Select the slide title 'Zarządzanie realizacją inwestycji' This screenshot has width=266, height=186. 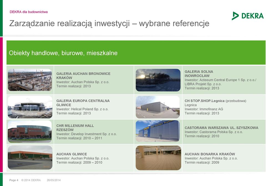coord(69,23)
